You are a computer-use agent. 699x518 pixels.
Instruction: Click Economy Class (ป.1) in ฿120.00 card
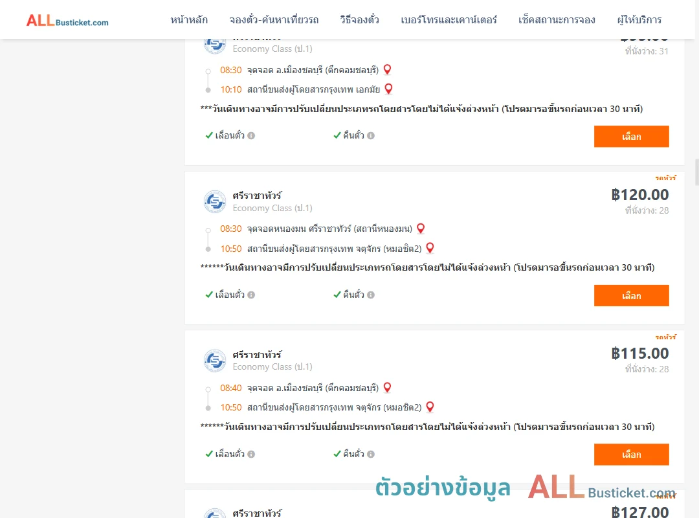(x=272, y=208)
